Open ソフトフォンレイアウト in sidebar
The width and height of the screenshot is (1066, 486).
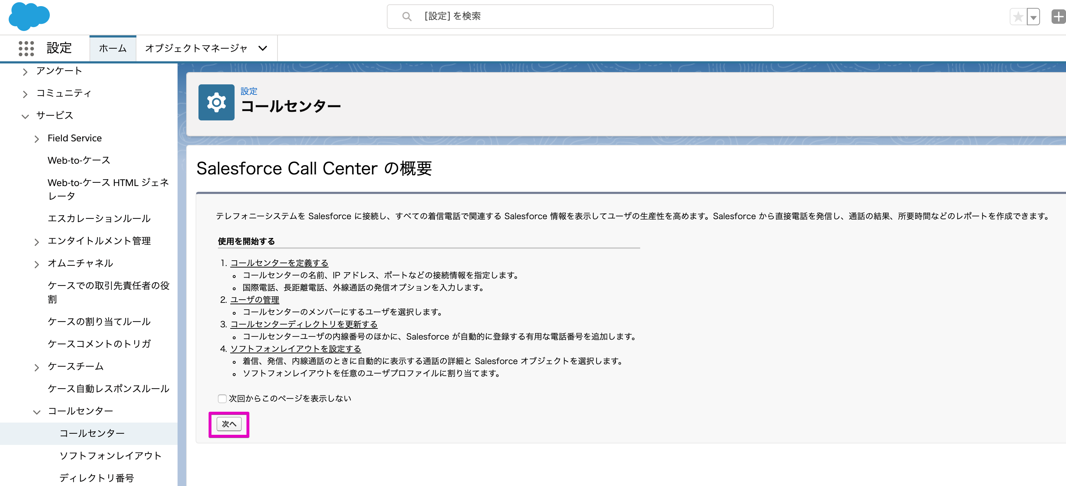(x=110, y=455)
